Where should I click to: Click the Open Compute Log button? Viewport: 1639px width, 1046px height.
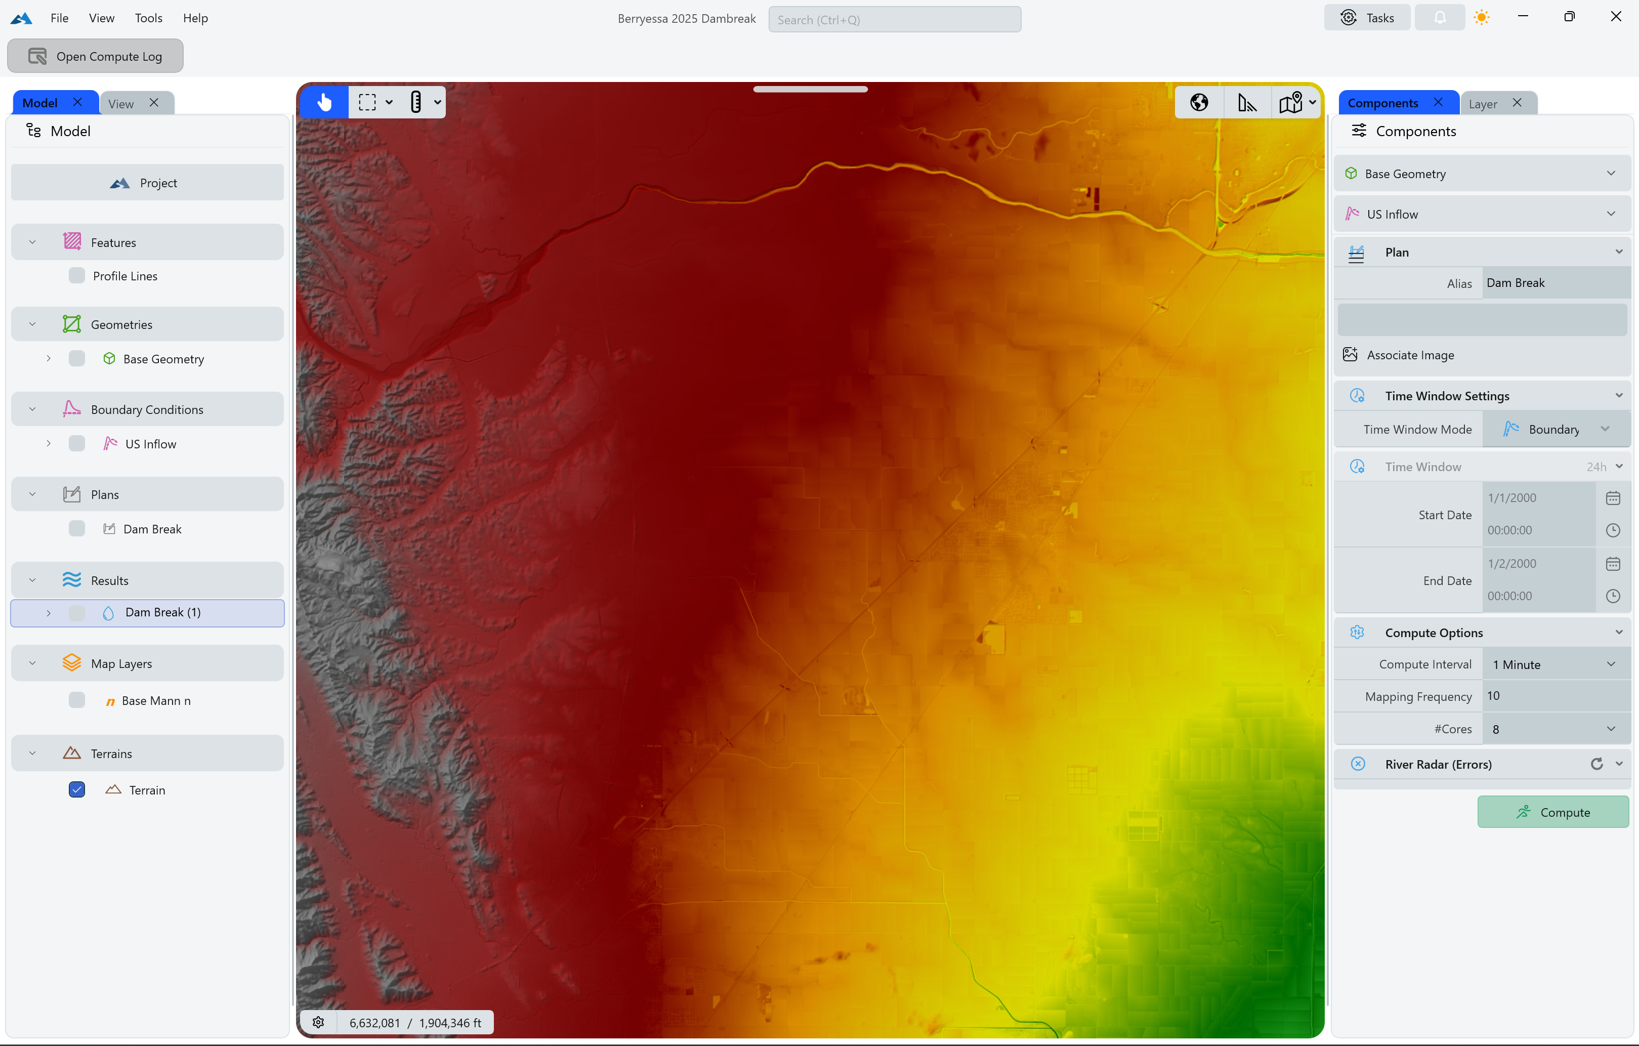point(95,56)
